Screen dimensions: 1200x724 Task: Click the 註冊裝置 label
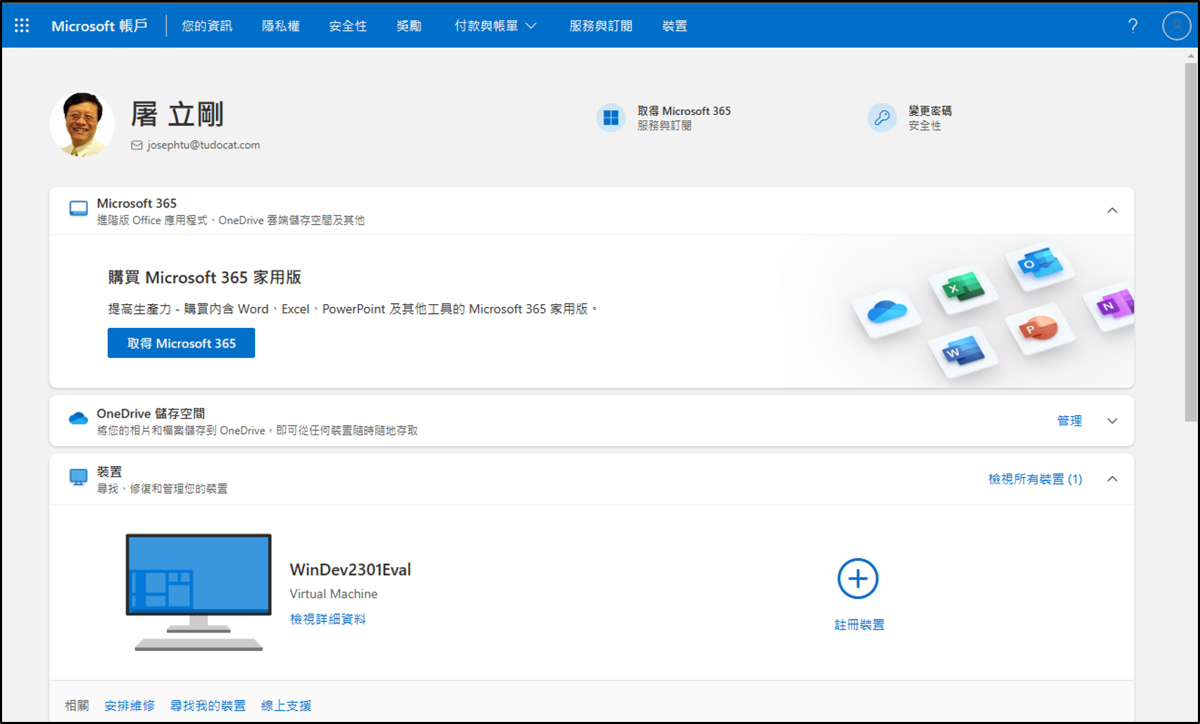(859, 624)
